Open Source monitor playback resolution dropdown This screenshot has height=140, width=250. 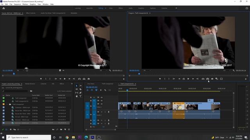tap(103, 70)
